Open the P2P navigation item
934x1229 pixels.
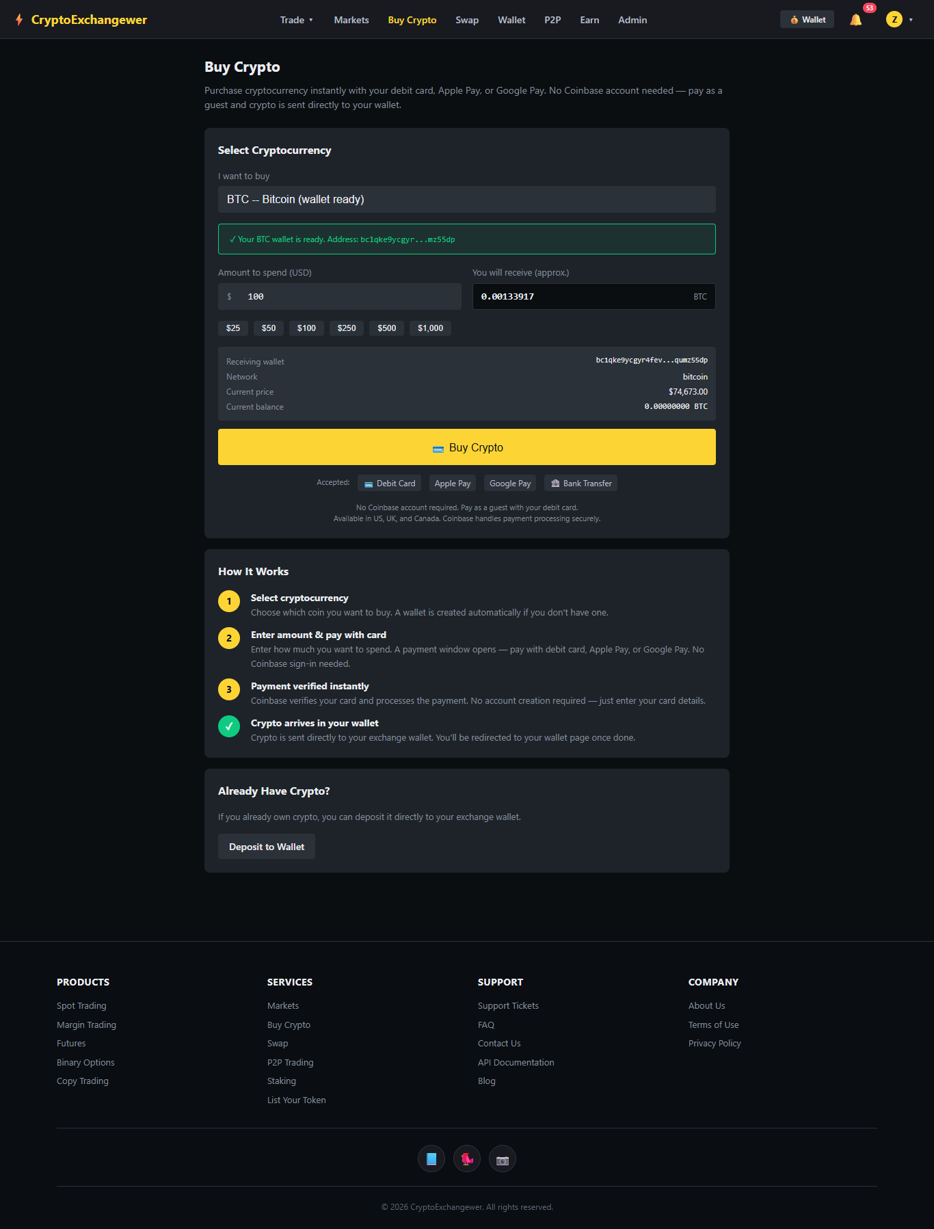coord(552,20)
